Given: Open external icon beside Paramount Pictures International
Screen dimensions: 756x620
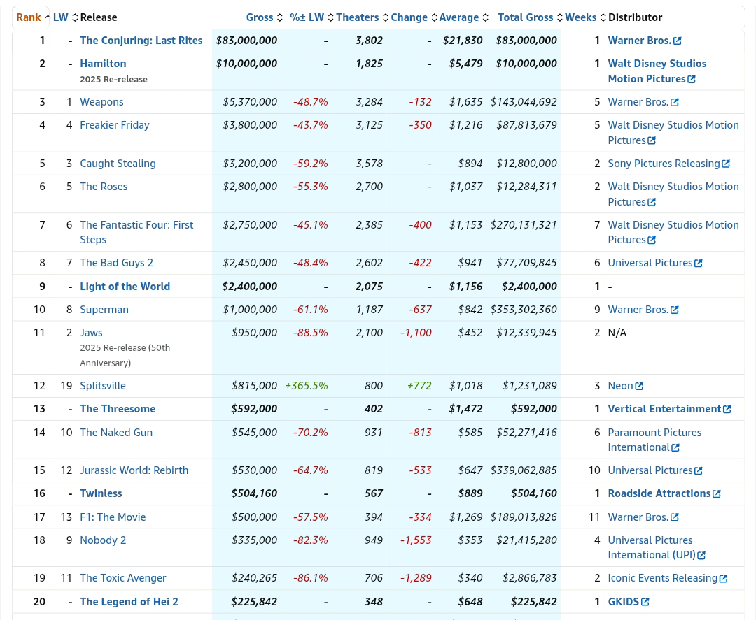Looking at the screenshot, I should coord(675,448).
